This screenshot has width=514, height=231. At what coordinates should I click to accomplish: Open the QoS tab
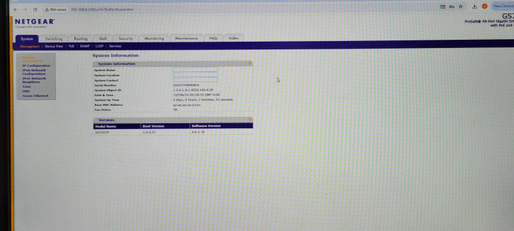click(x=103, y=38)
